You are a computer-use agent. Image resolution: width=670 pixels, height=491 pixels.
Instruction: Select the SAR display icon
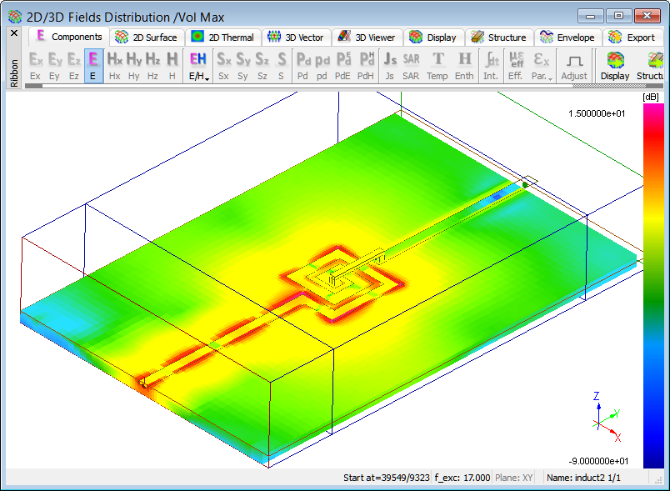(411, 65)
